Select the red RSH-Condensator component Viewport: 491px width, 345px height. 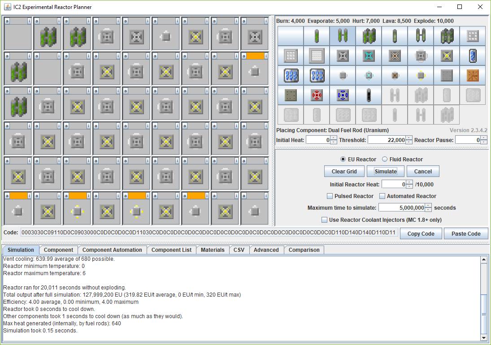click(x=317, y=95)
